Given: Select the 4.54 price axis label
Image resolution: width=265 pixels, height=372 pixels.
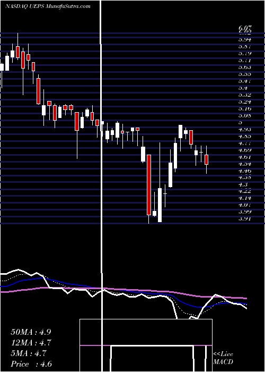Looking at the screenshot, I should pyautogui.click(x=245, y=164).
